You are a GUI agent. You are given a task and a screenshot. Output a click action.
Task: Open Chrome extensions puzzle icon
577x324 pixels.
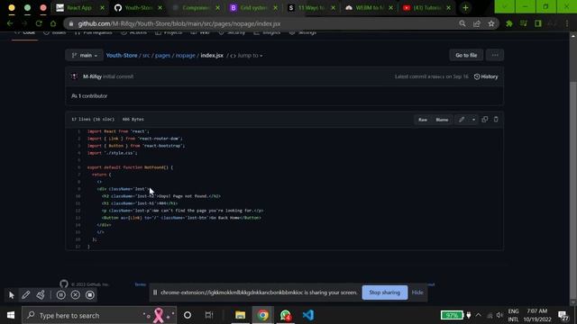[x=509, y=23]
